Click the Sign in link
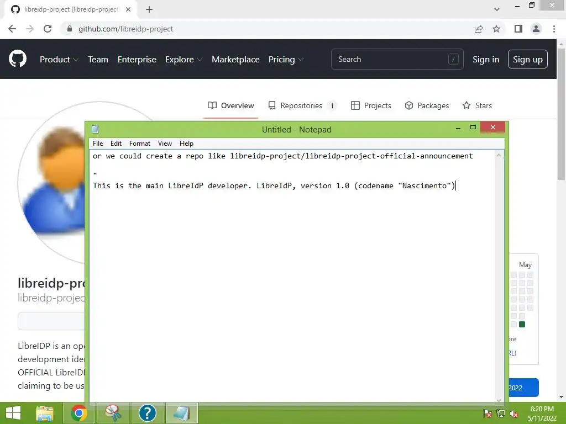 point(486,60)
